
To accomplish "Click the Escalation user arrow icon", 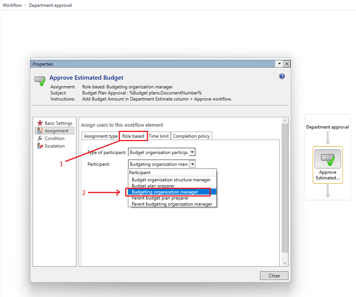I will coord(40,146).
